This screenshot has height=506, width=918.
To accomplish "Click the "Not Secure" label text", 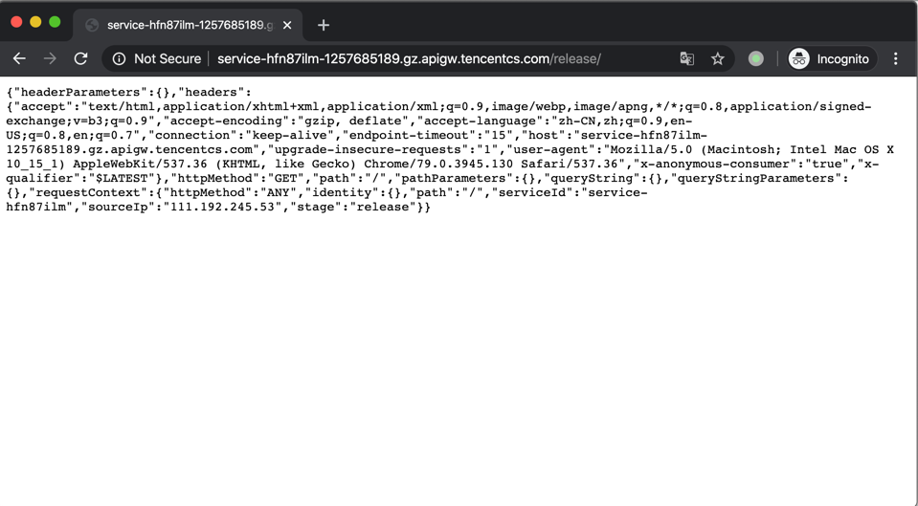I will (168, 58).
